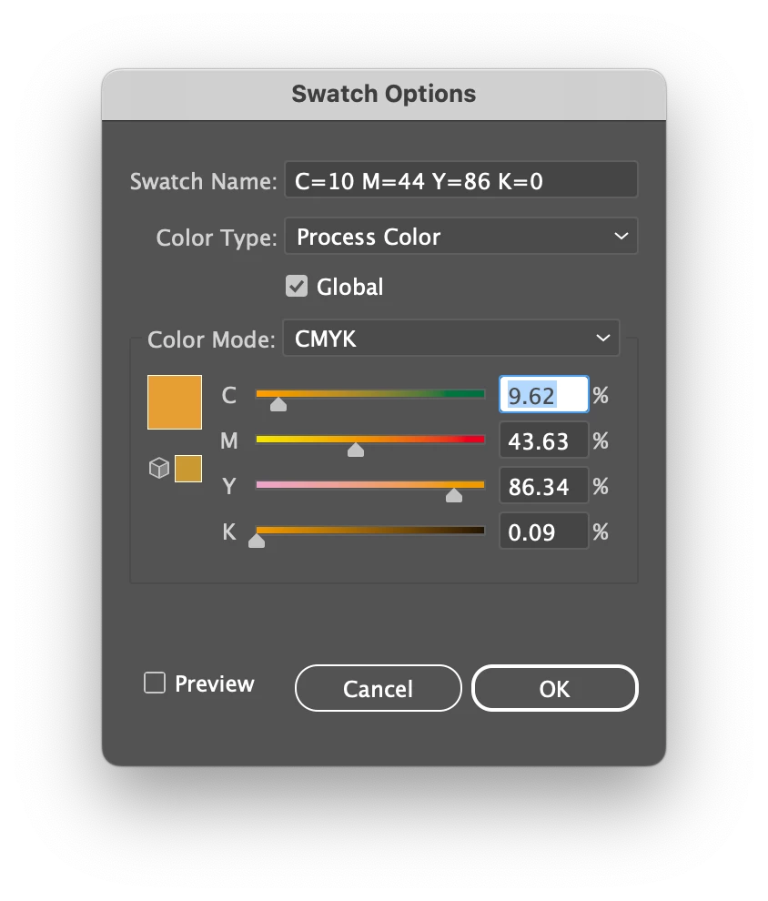
Task: Click the Swatch Name text field
Action: click(x=461, y=180)
